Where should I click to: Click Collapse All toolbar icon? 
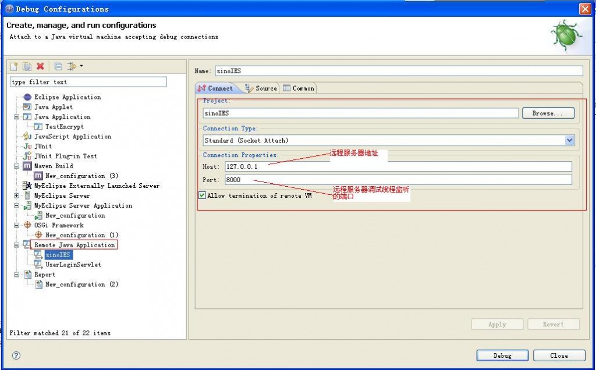[x=58, y=66]
